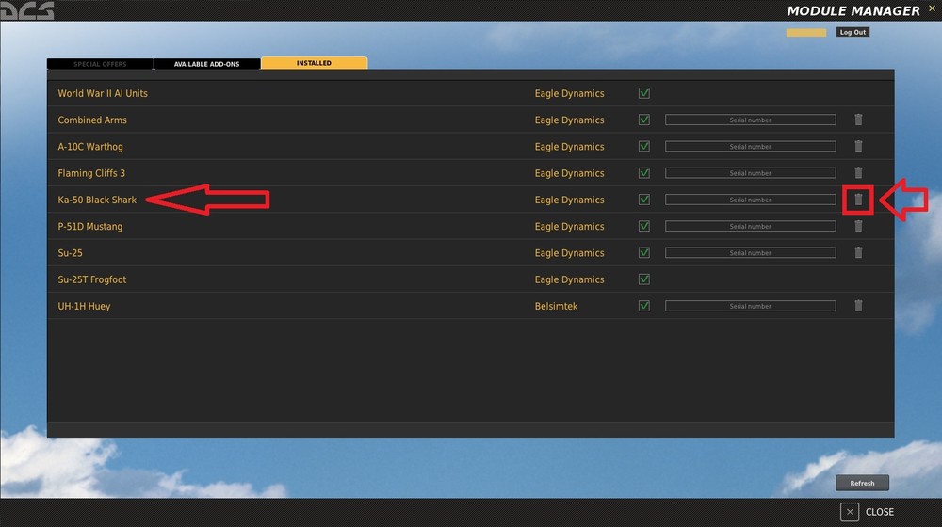Toggle the Su-25 module checkbox
This screenshot has width=942, height=527.
click(x=644, y=253)
